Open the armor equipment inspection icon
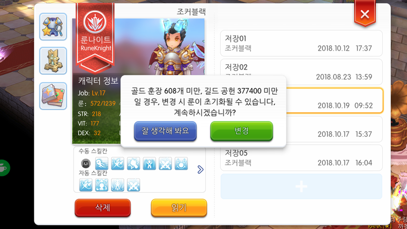This screenshot has height=229, width=407. tap(53, 27)
